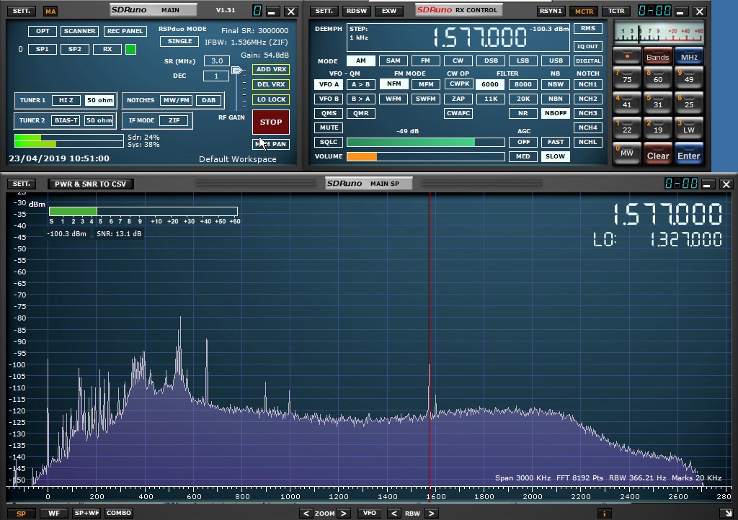
Task: Open the REC PANEL
Action: (x=125, y=31)
